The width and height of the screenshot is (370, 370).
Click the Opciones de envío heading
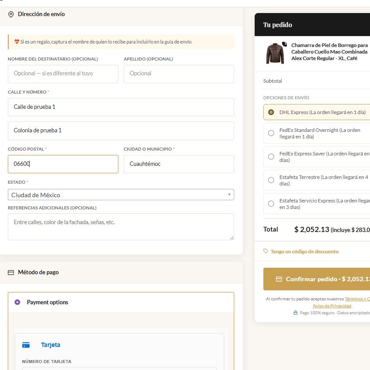click(x=286, y=98)
